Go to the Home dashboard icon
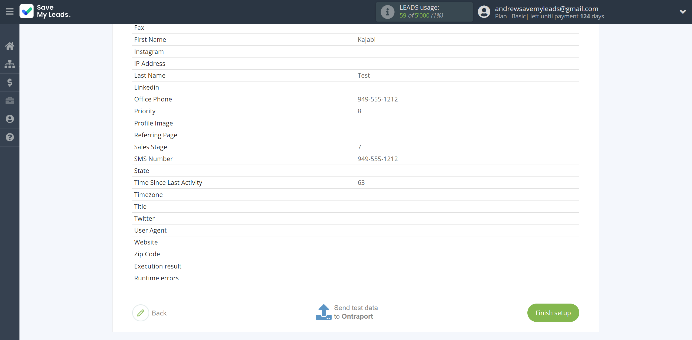Viewport: 692px width, 340px height. (x=10, y=46)
